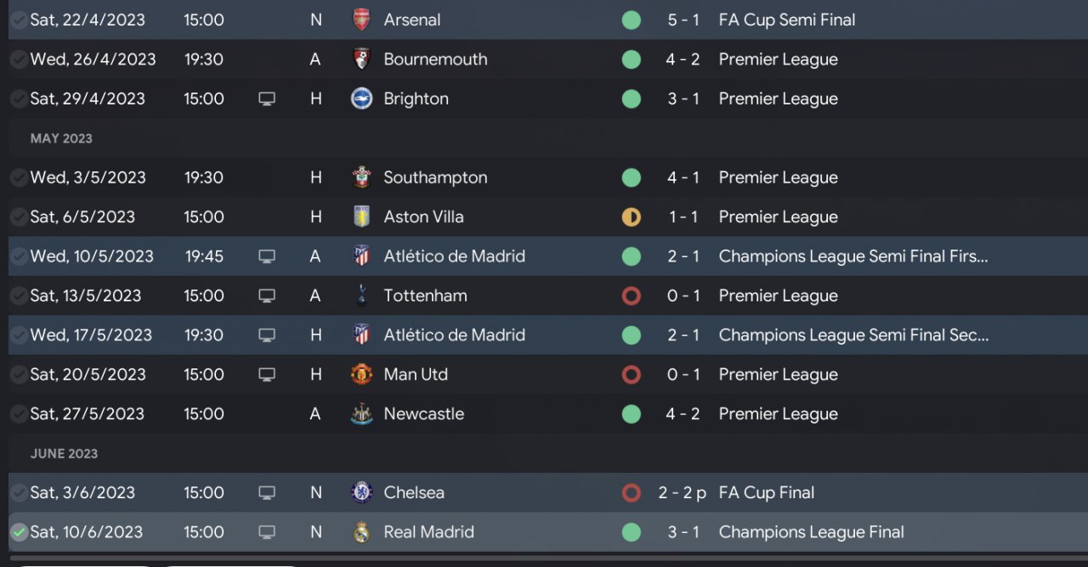
Task: Click the Real Madrid club crest
Action: tap(362, 532)
